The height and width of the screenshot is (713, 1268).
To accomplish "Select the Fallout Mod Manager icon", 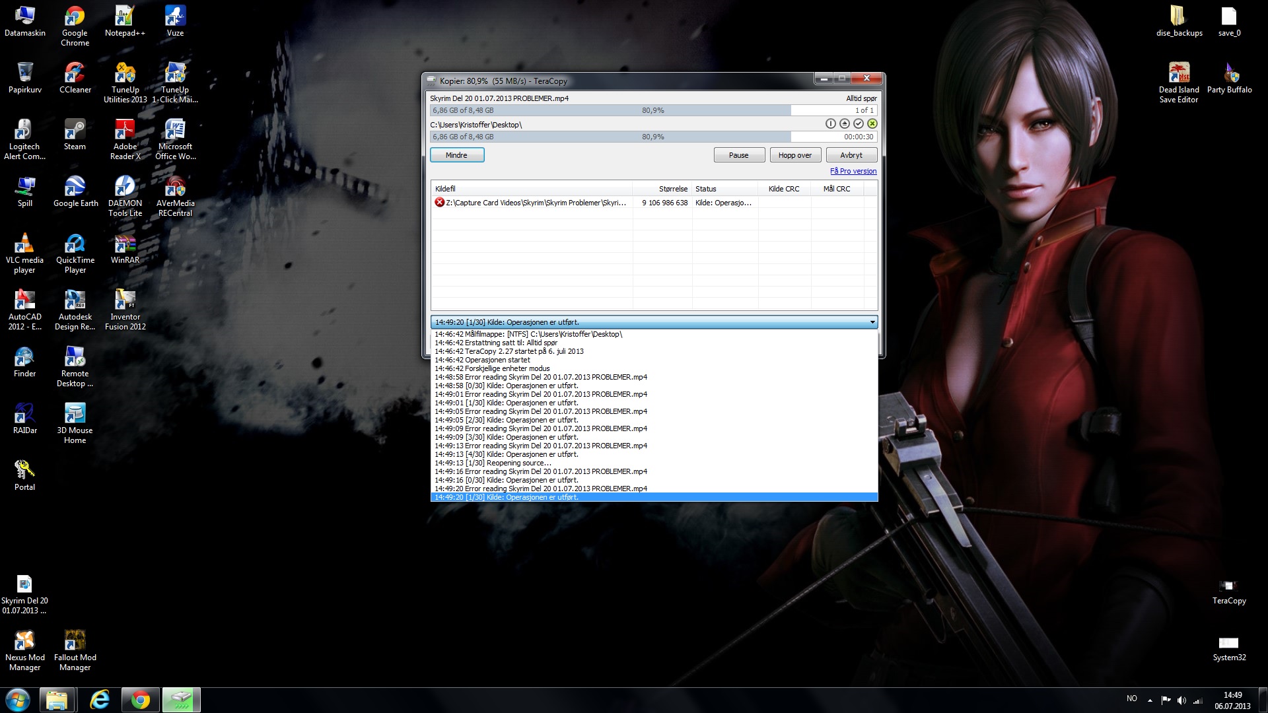I will [75, 651].
